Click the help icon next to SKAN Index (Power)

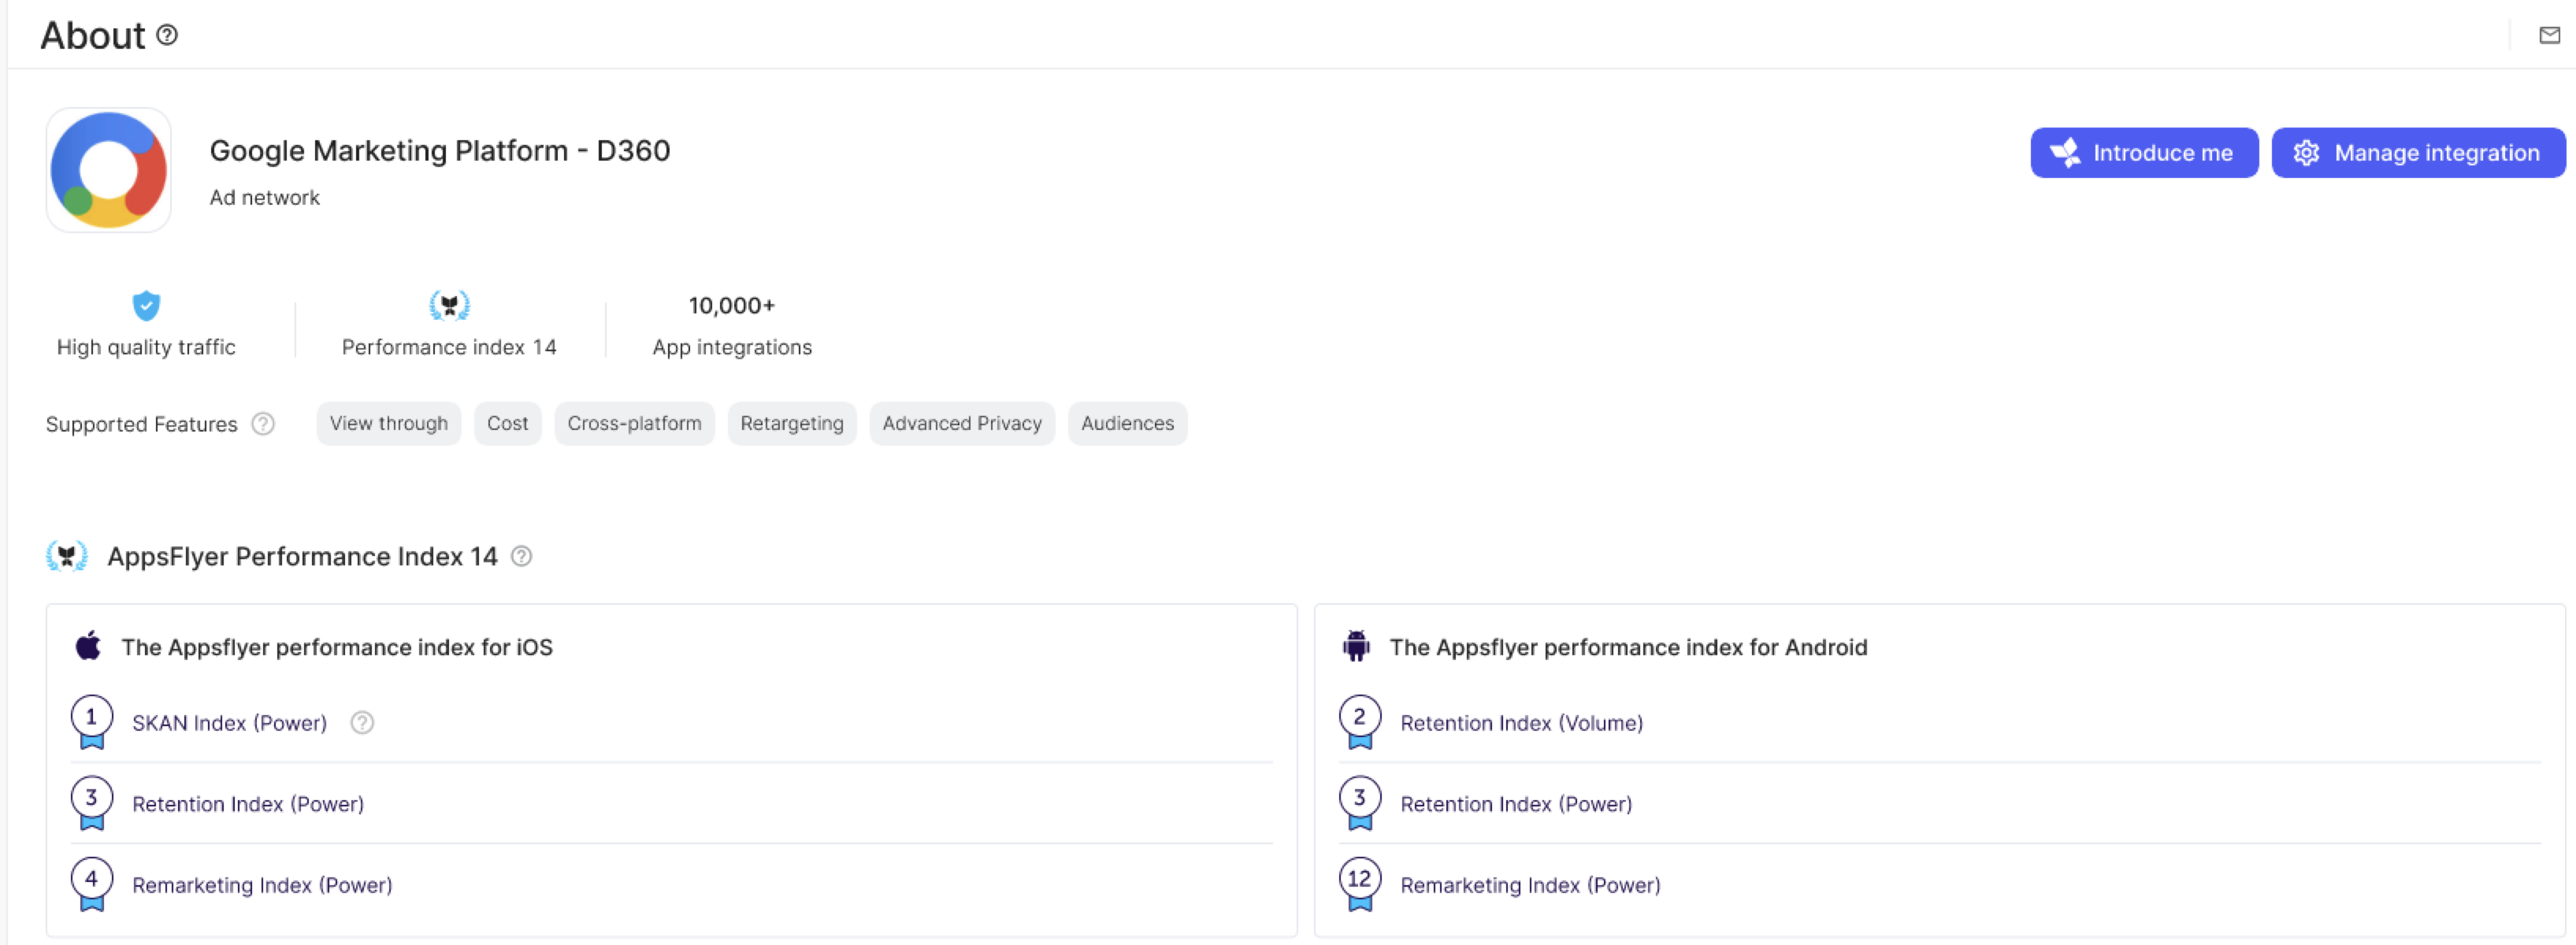click(x=362, y=723)
